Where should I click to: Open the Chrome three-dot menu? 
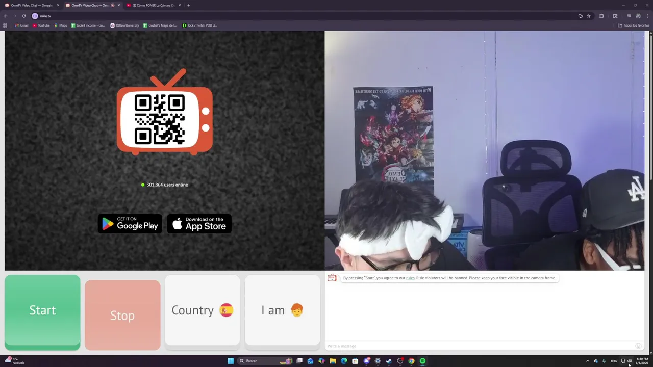647,16
